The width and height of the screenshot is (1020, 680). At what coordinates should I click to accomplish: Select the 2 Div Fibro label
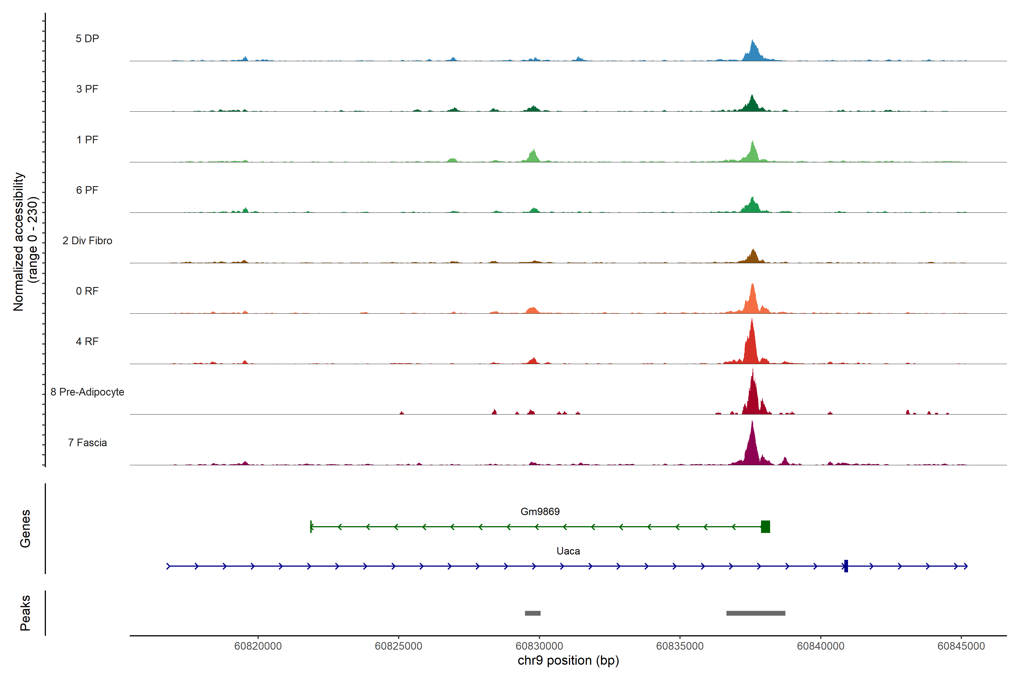(x=87, y=241)
